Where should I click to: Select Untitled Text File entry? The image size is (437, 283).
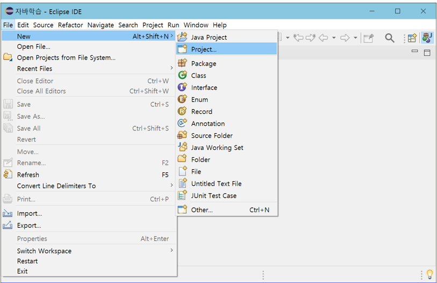227,183
